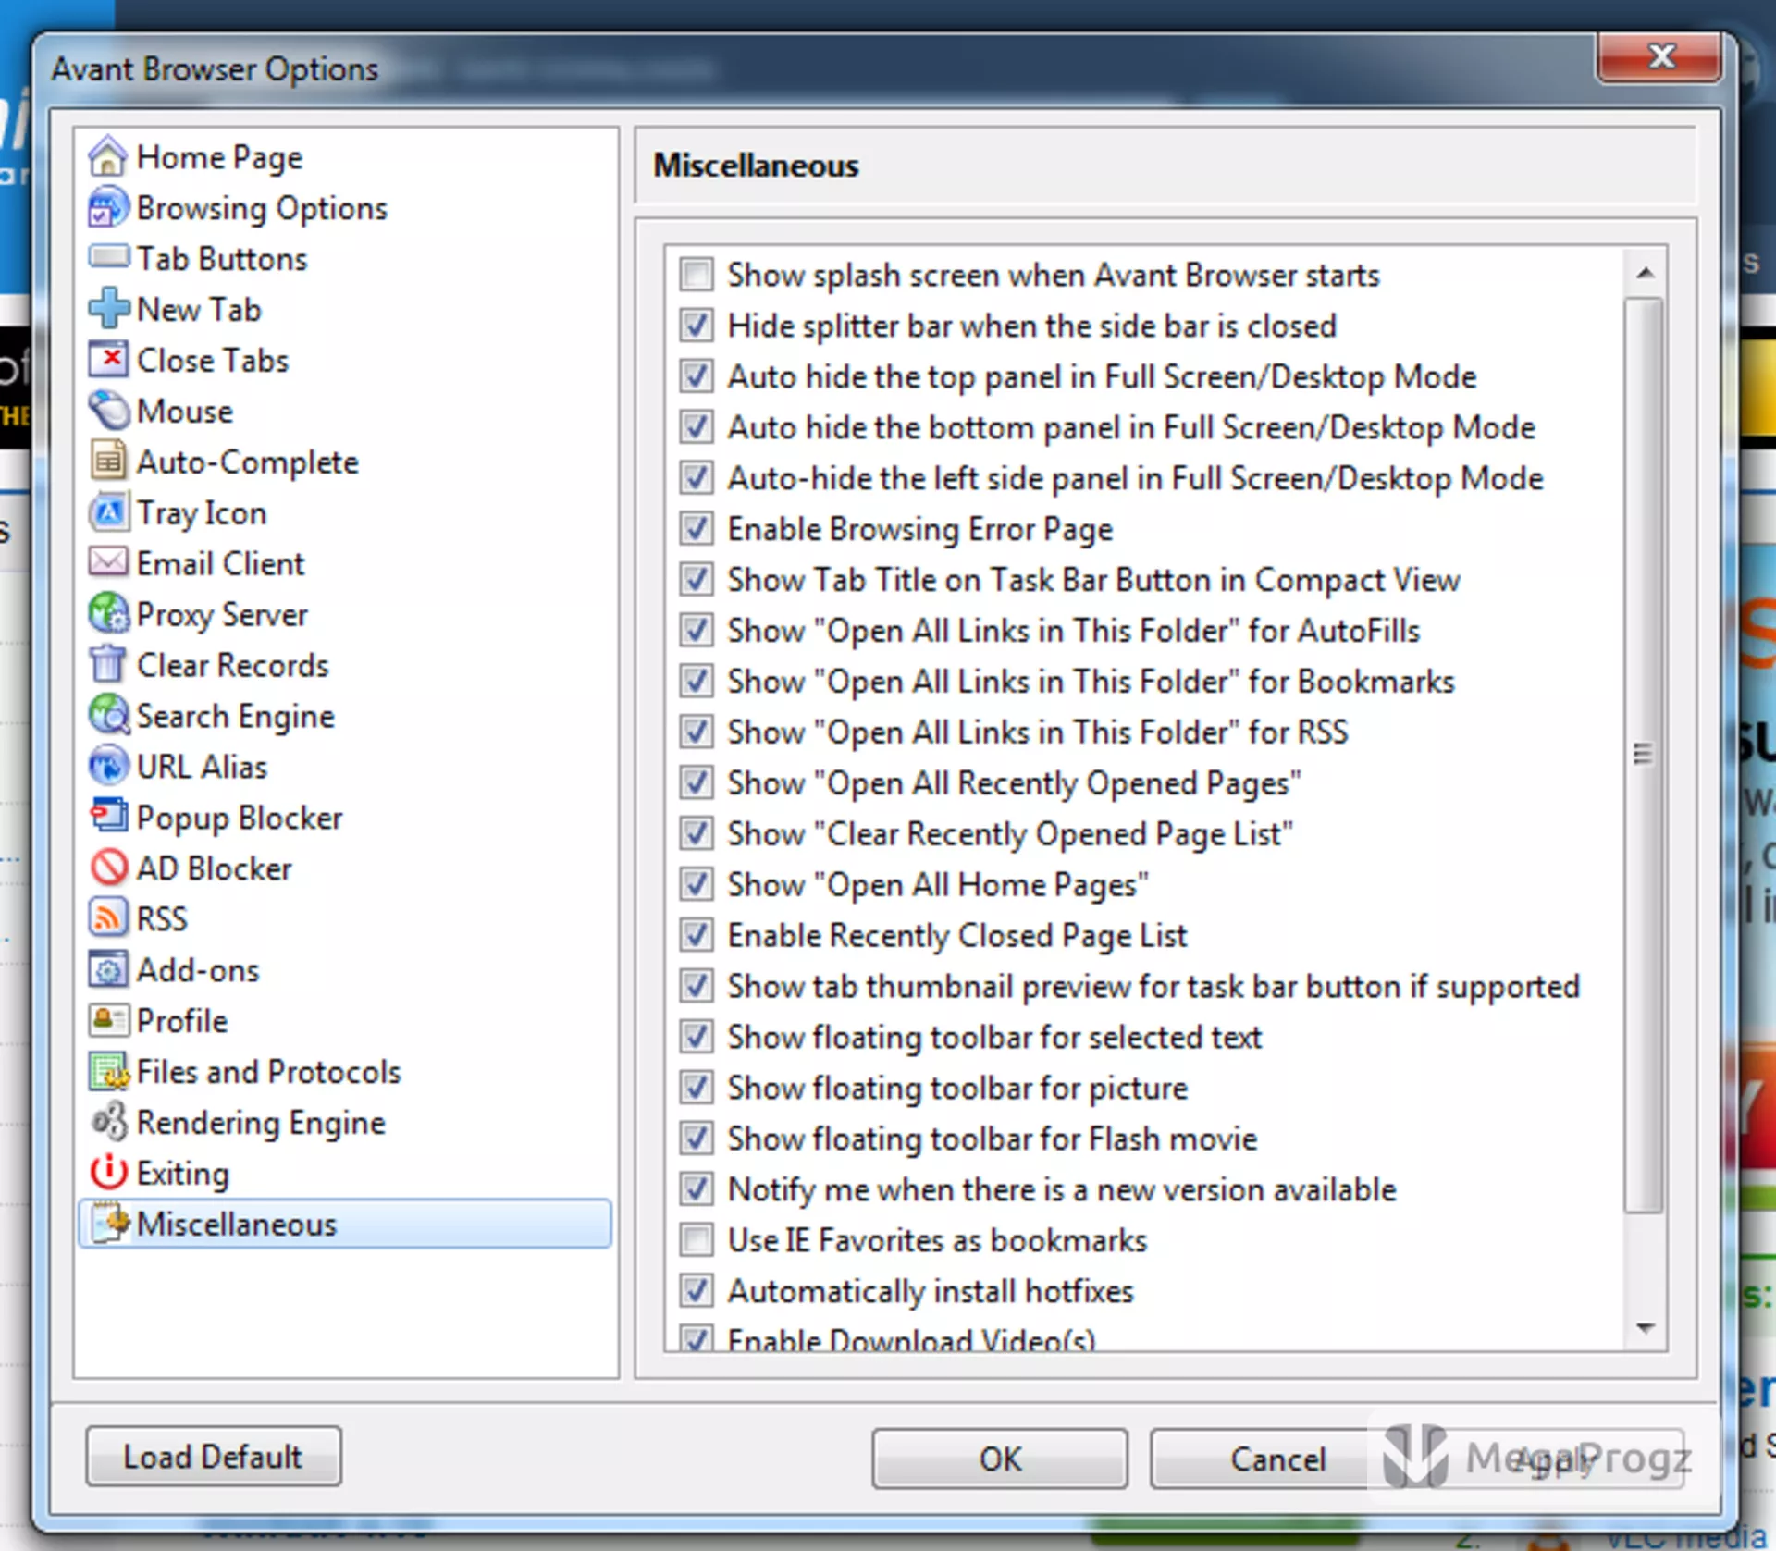Uncheck Automatically install hotfixes

tap(696, 1291)
